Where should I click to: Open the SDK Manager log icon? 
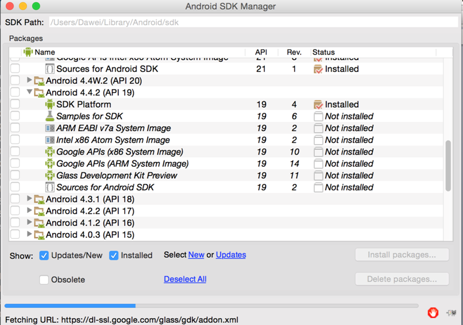point(451,313)
